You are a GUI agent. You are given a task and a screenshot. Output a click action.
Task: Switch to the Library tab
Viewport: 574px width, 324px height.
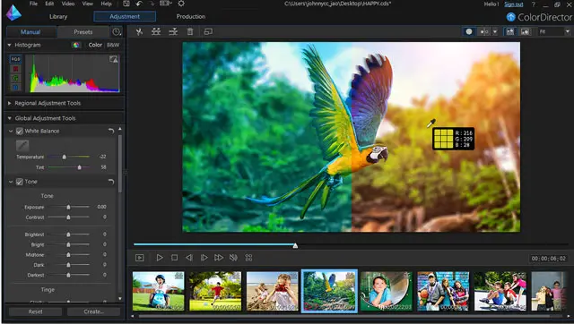point(58,16)
